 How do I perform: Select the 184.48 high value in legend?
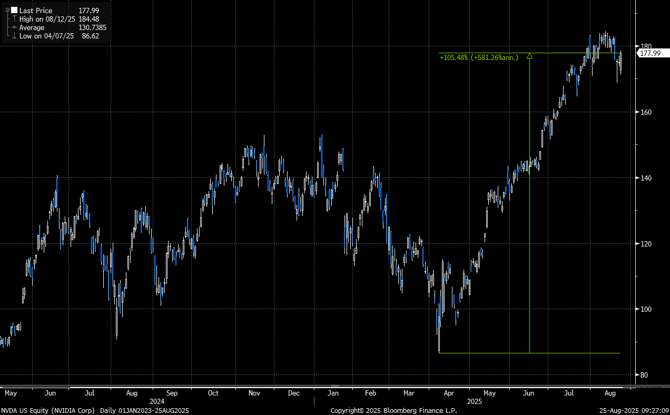coord(88,19)
